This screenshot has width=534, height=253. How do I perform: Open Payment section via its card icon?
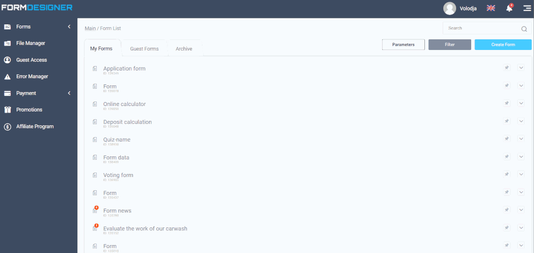coord(7,93)
